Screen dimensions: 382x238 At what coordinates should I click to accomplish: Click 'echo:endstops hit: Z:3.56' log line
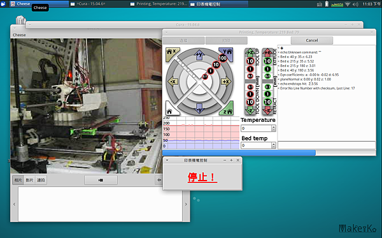[x=298, y=84]
